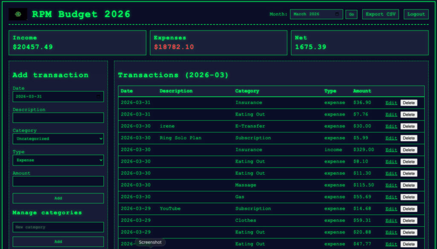Screen dimensions: 437x249
Task: Edit the $20.88 Eating Out row
Action: pos(391,232)
